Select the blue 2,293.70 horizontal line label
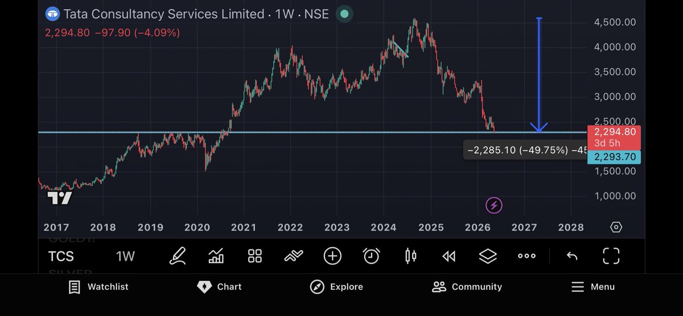 click(614, 157)
